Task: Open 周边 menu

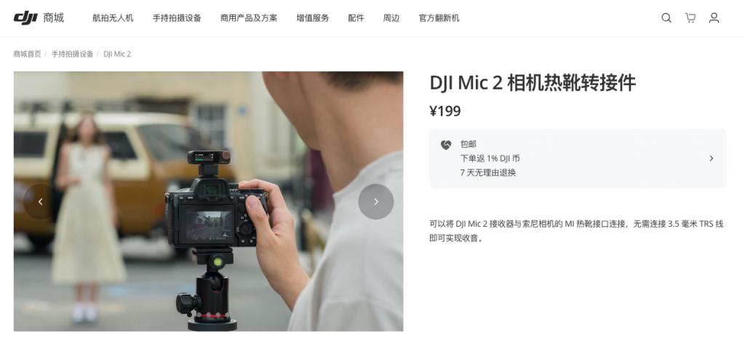Action: pyautogui.click(x=391, y=18)
